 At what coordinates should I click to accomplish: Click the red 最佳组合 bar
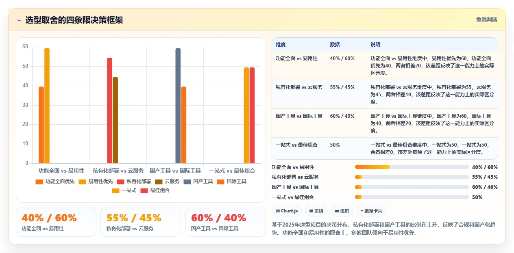coord(252,115)
